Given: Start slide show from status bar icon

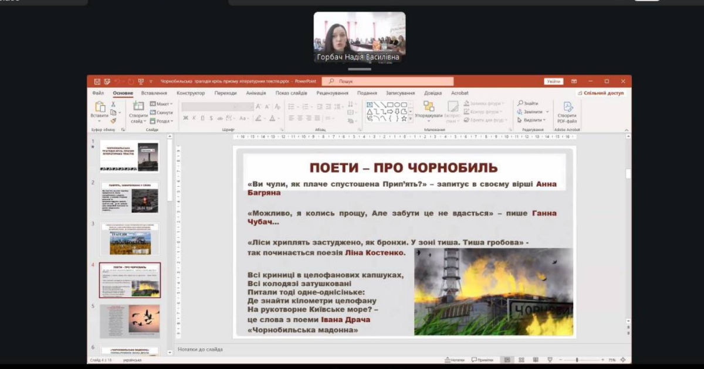Looking at the screenshot, I should pyautogui.click(x=550, y=360).
